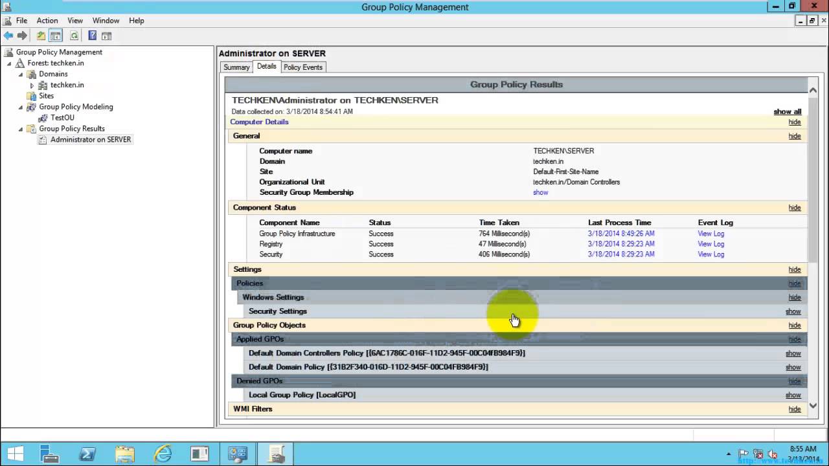Screen dimensions: 829x466
Task: Click the TestOU modeling report icon
Action: pyautogui.click(x=43, y=118)
